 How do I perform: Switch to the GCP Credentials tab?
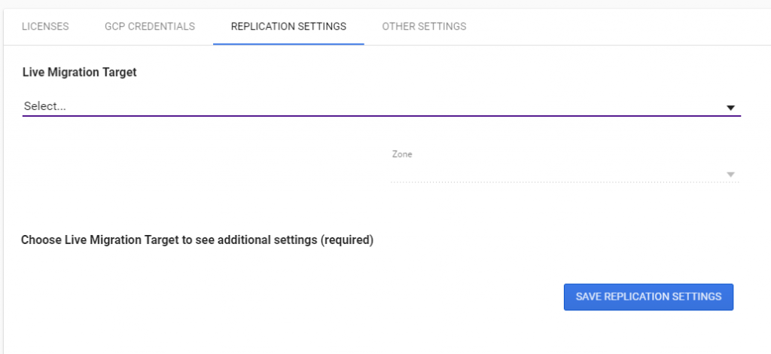coord(150,26)
